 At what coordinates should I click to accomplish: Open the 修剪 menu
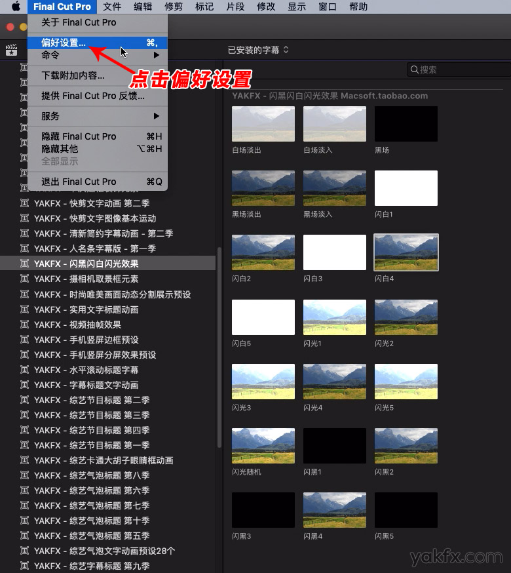174,7
